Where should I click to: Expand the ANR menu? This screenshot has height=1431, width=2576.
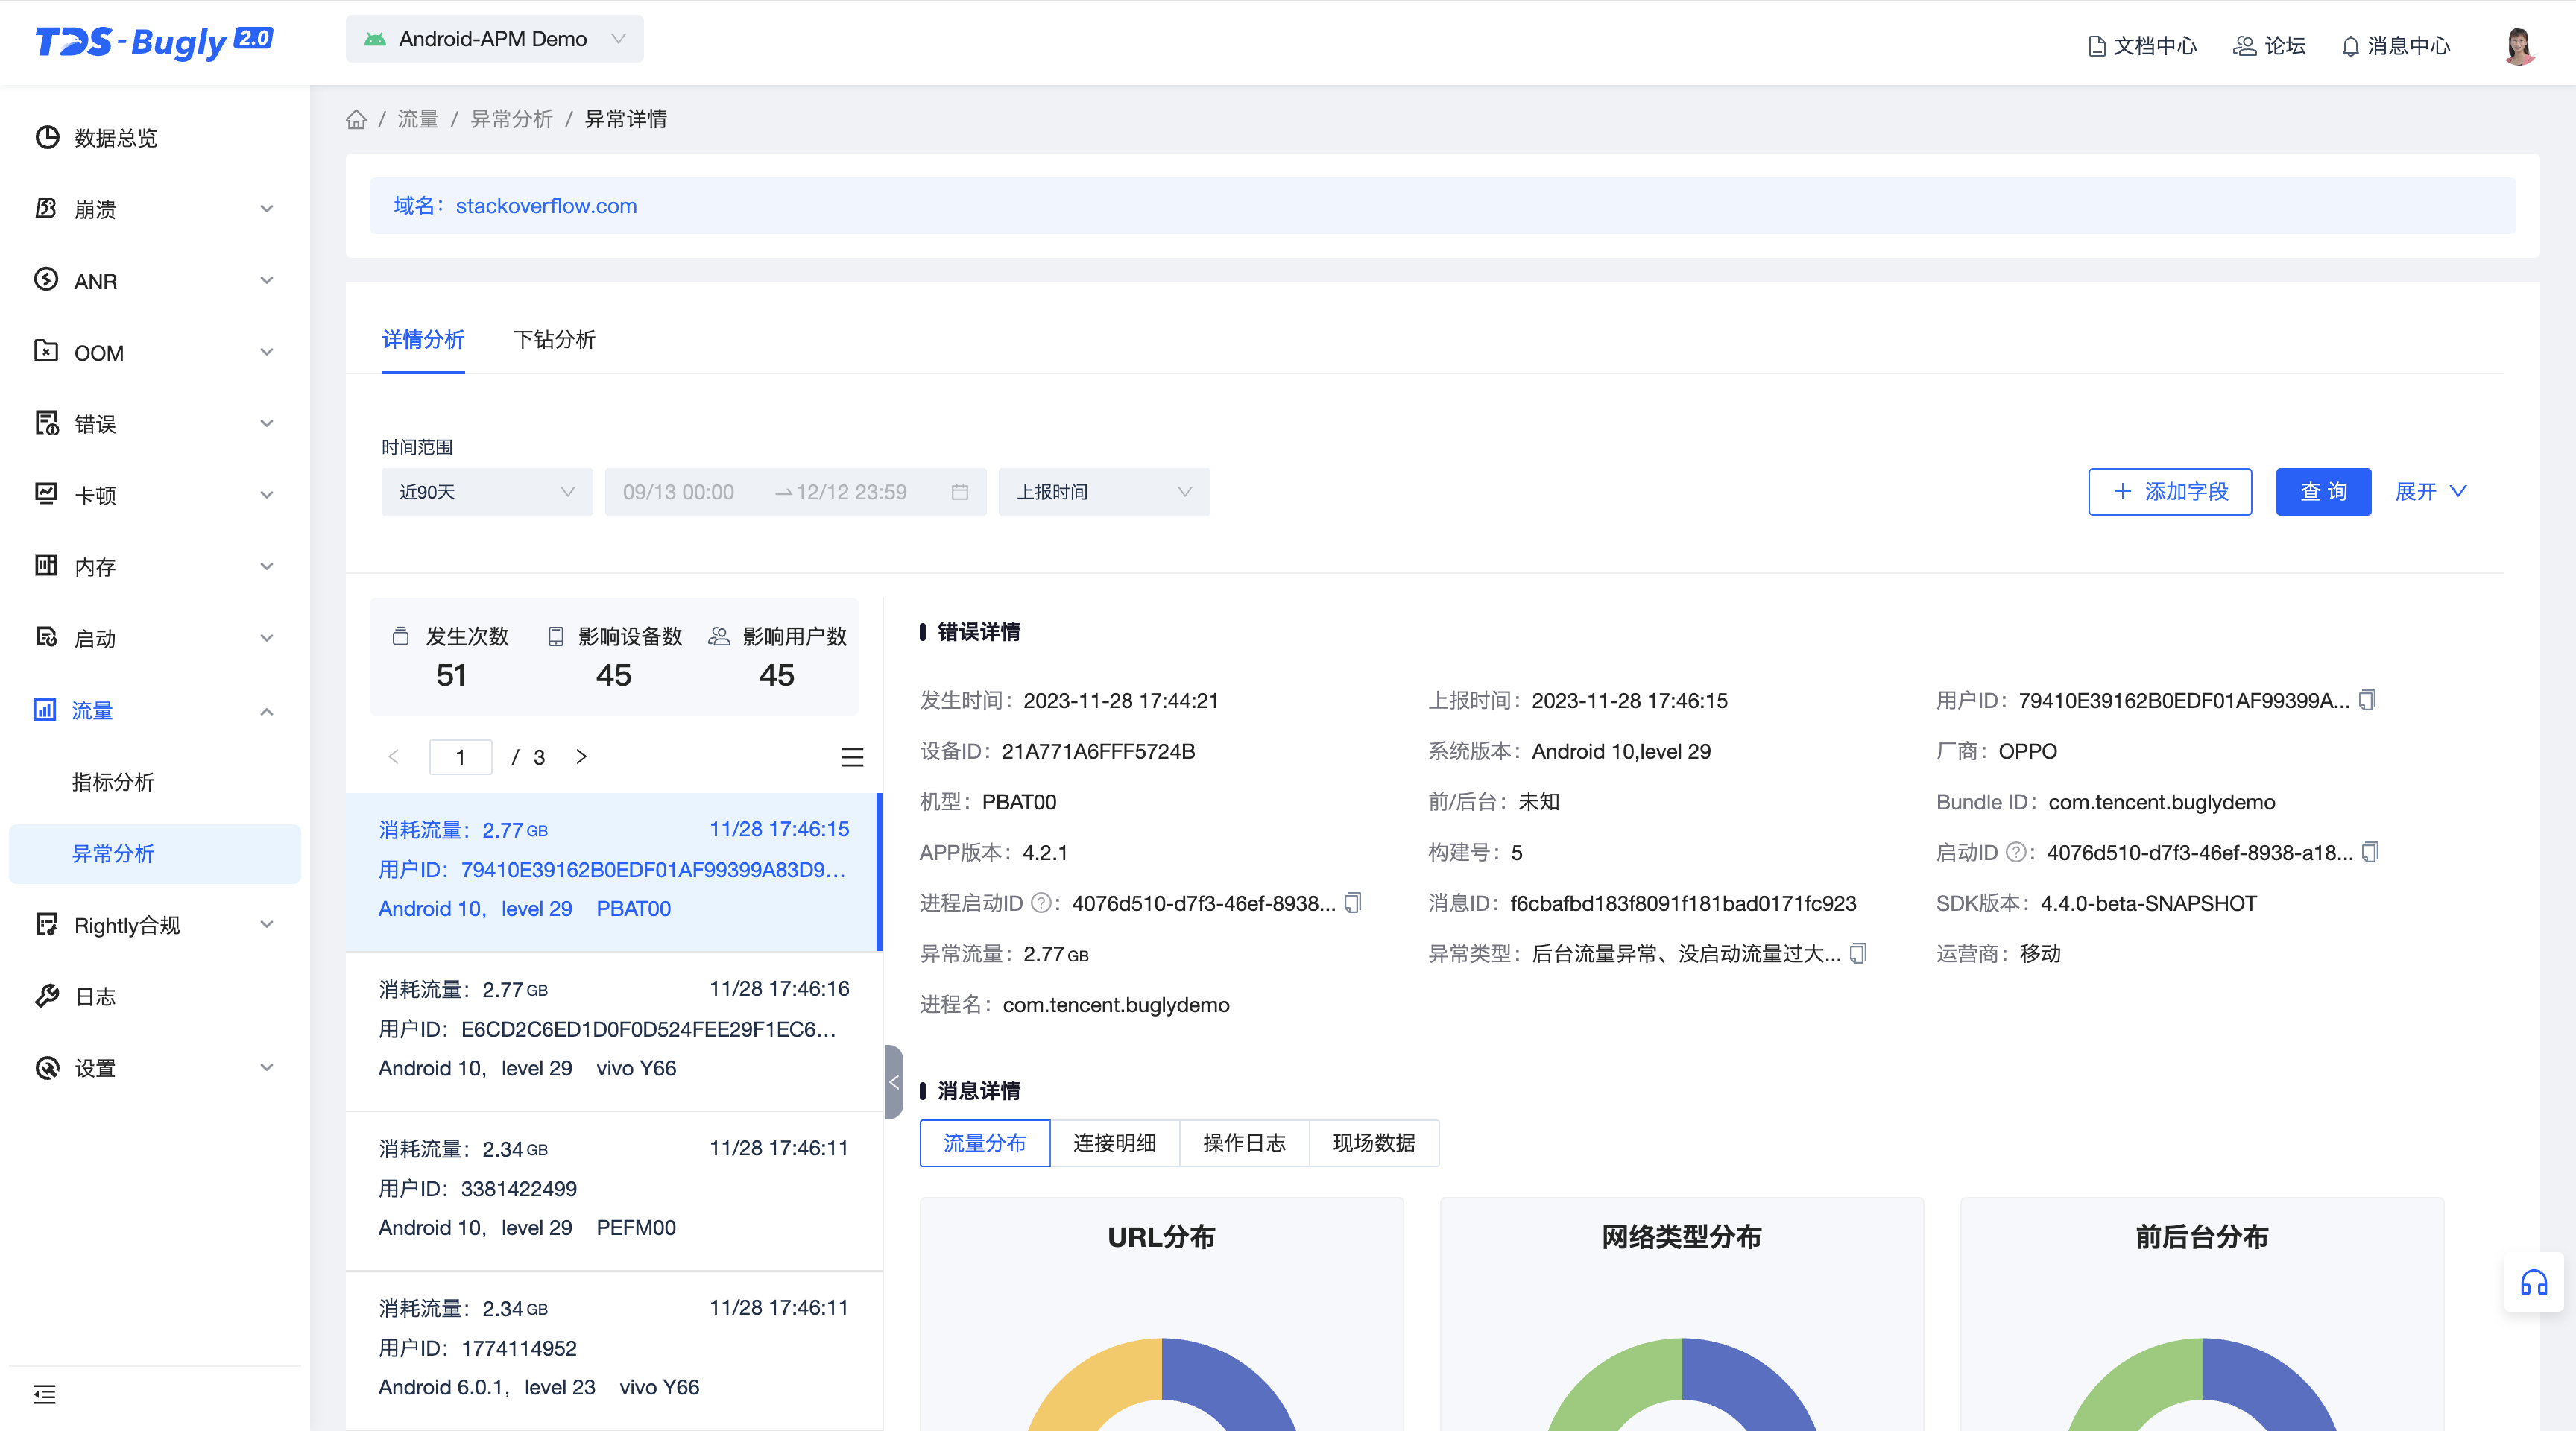click(x=155, y=281)
